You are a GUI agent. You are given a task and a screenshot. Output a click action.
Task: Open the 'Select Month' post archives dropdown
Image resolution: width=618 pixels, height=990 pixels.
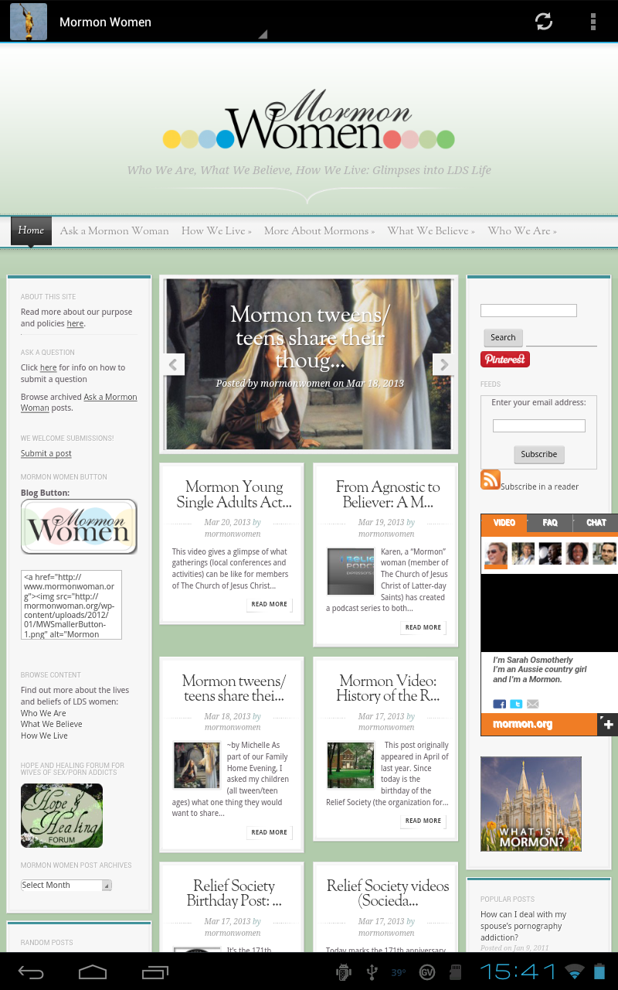pyautogui.click(x=66, y=884)
